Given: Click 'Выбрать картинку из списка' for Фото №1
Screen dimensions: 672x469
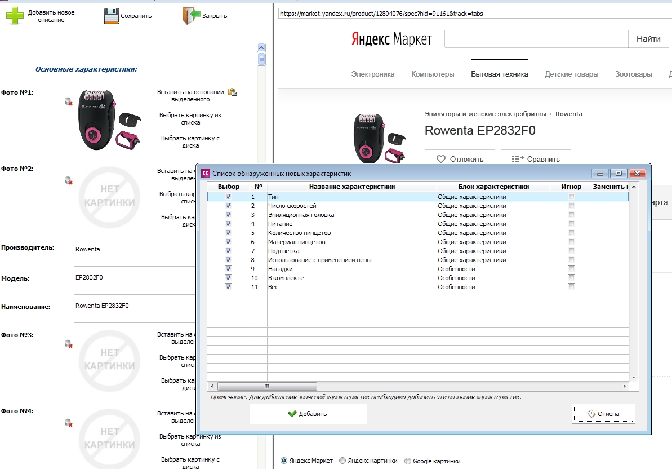Looking at the screenshot, I should click(x=190, y=119).
